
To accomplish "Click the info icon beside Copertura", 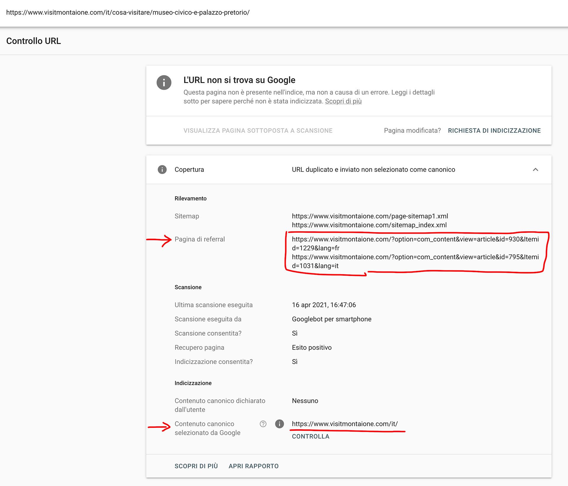I will [x=162, y=170].
